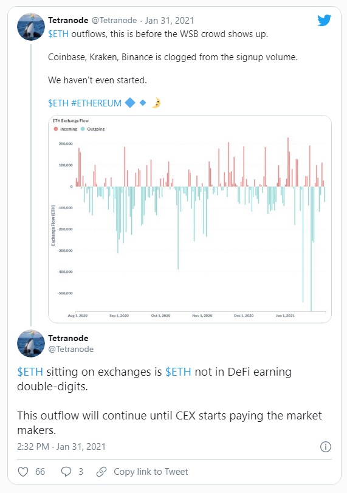Open the #ETHEREUM hashtag link
Image resolution: width=347 pixels, height=493 pixels.
(x=97, y=103)
